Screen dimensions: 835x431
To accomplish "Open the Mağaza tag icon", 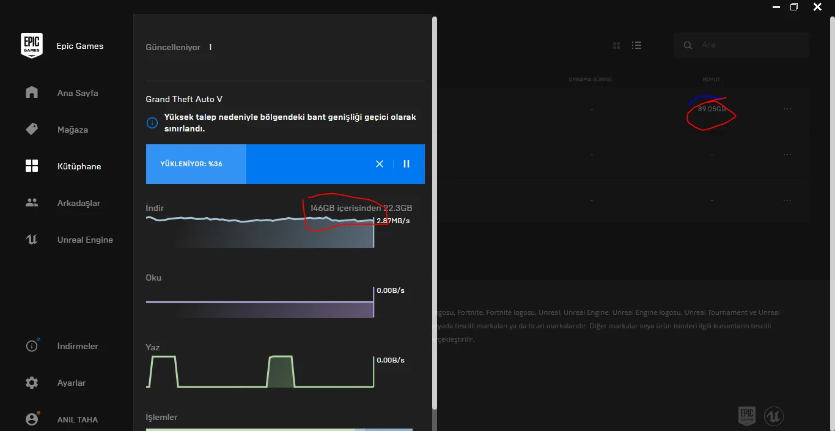I will point(32,130).
